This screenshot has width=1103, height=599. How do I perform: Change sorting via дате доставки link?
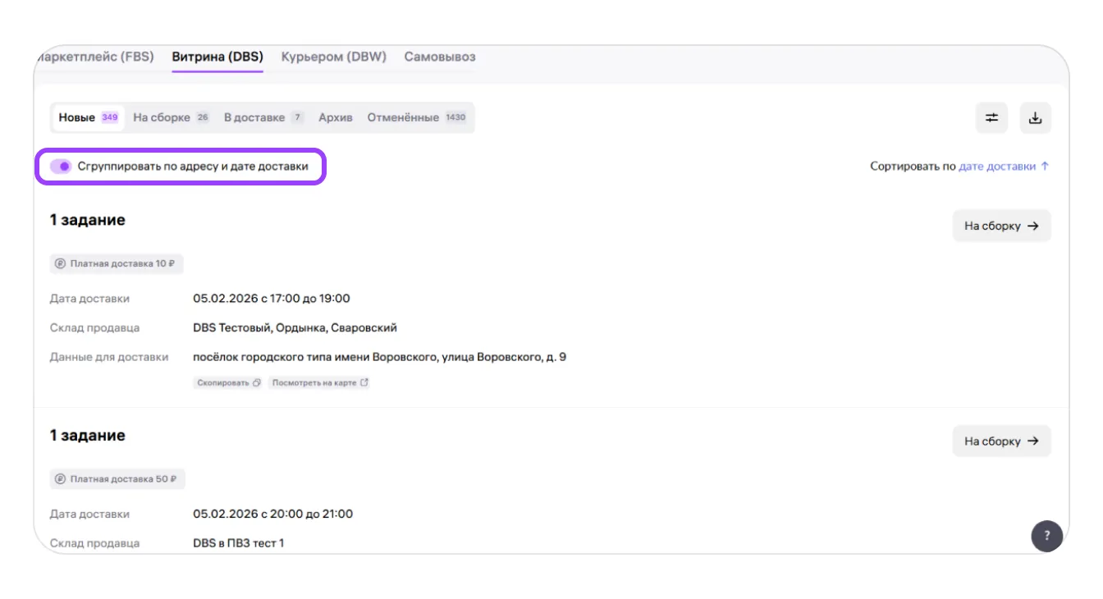click(997, 166)
